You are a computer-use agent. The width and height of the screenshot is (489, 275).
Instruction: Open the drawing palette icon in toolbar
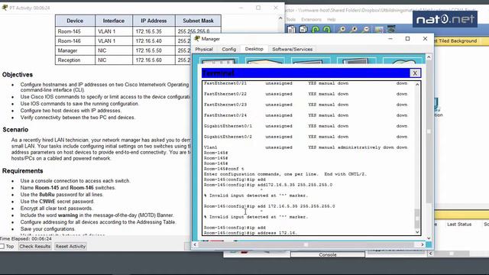pyautogui.click(x=379, y=30)
